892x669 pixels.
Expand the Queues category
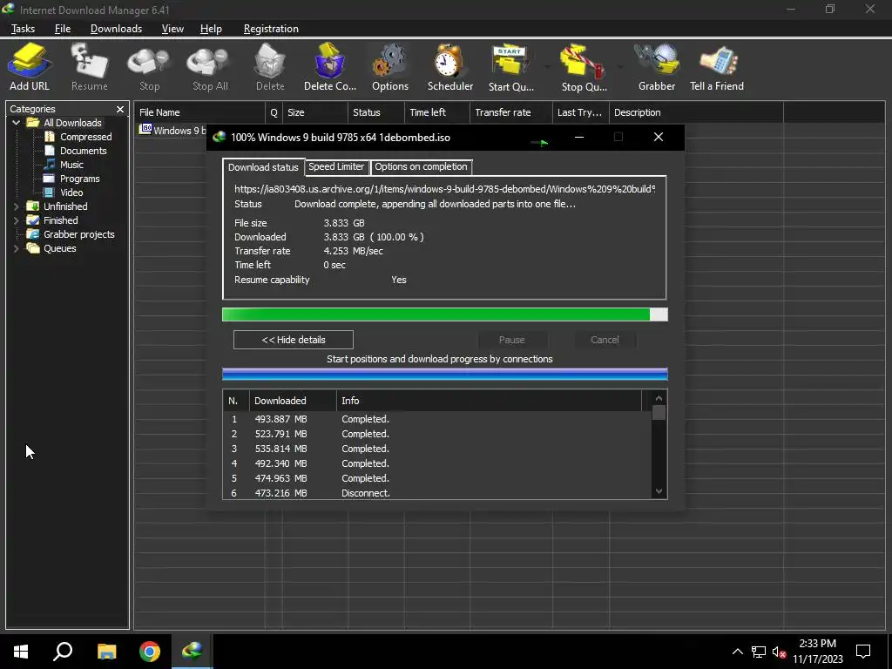[16, 248]
